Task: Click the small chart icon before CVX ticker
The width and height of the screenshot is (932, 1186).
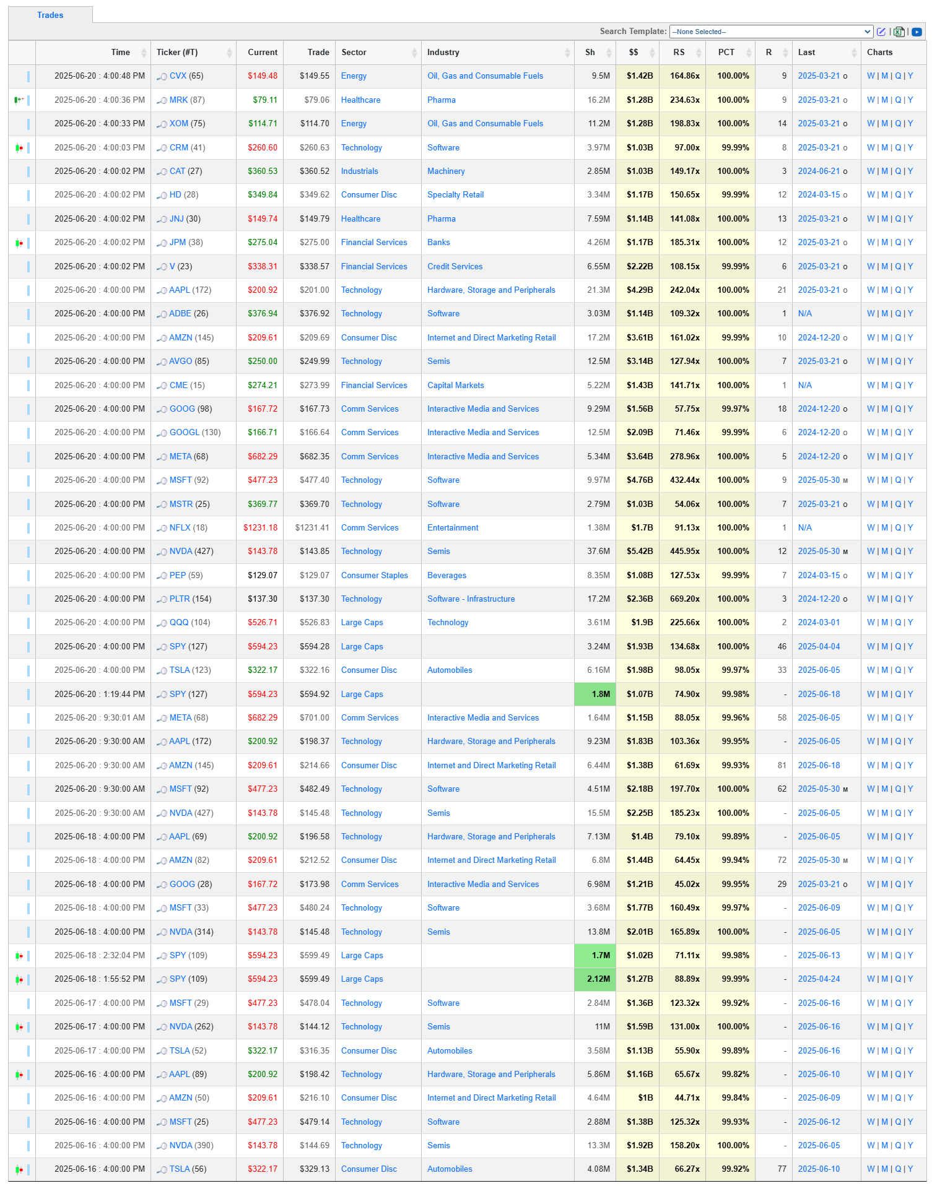Action: pyautogui.click(x=162, y=76)
